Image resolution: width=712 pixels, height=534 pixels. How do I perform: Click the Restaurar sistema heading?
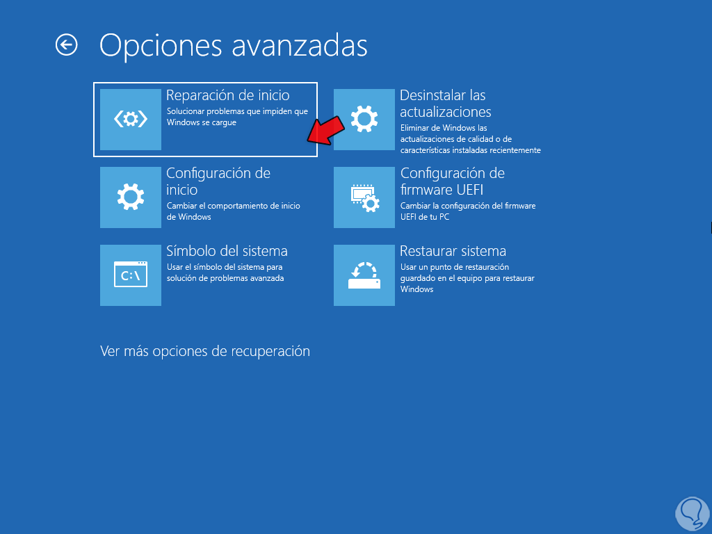tap(453, 251)
